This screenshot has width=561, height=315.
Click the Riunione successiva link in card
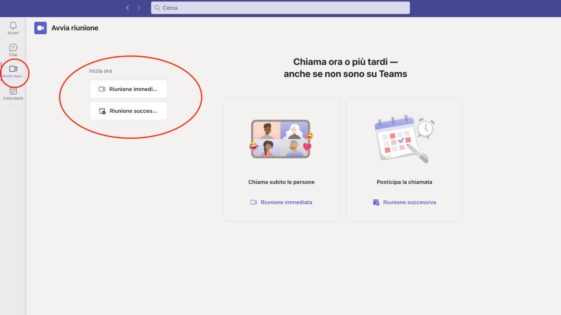409,202
